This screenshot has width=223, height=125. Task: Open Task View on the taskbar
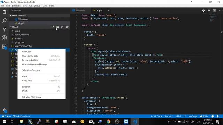[13, 122]
